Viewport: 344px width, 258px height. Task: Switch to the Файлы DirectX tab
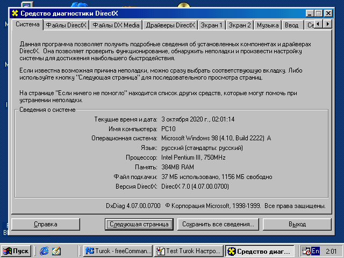tap(66, 25)
